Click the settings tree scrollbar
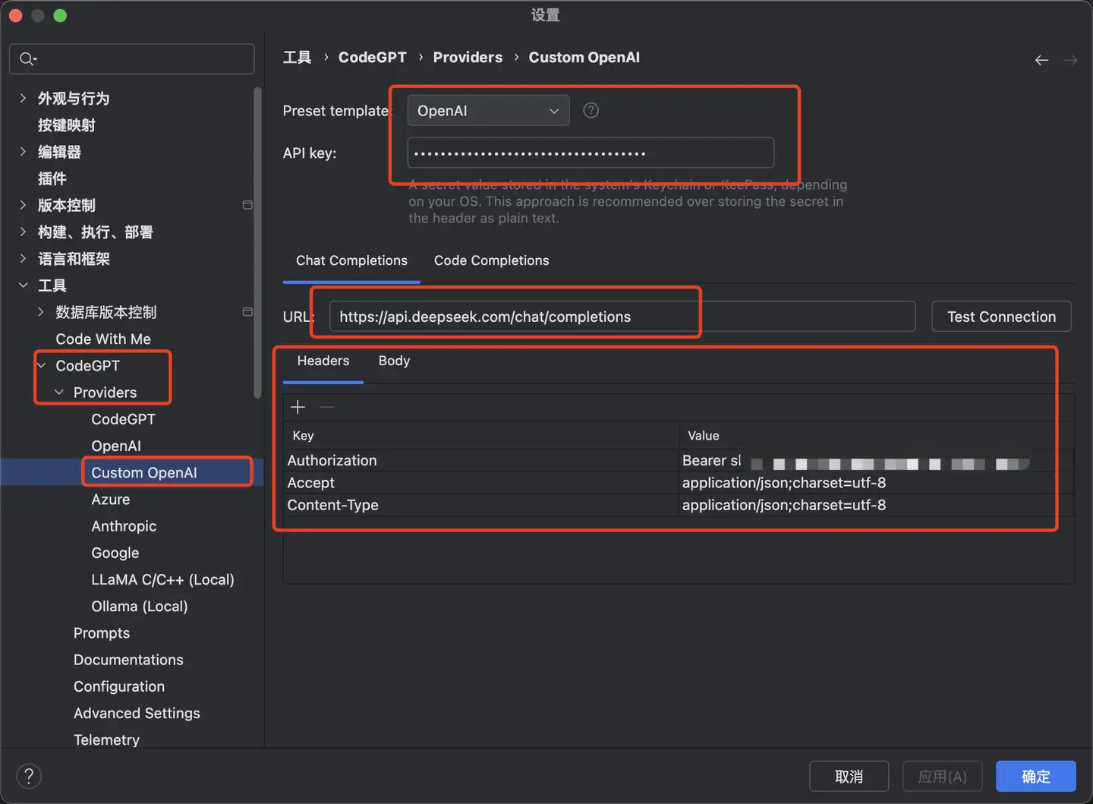Image resolution: width=1093 pixels, height=804 pixels. tap(257, 243)
